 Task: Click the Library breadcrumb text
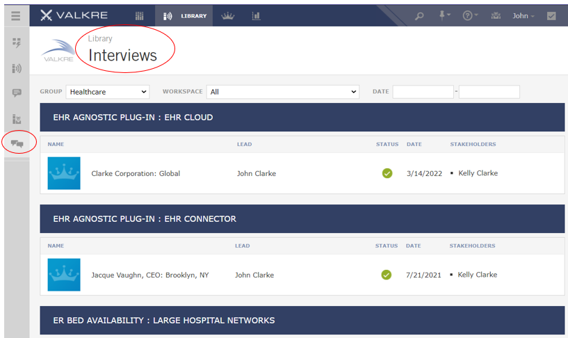100,38
